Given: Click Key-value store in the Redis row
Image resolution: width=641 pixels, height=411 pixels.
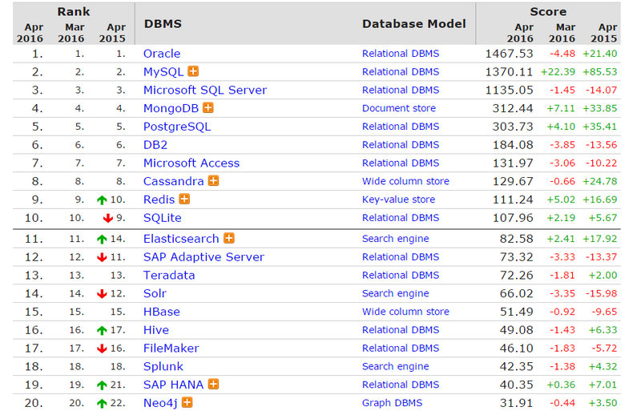Looking at the screenshot, I should (x=398, y=199).
